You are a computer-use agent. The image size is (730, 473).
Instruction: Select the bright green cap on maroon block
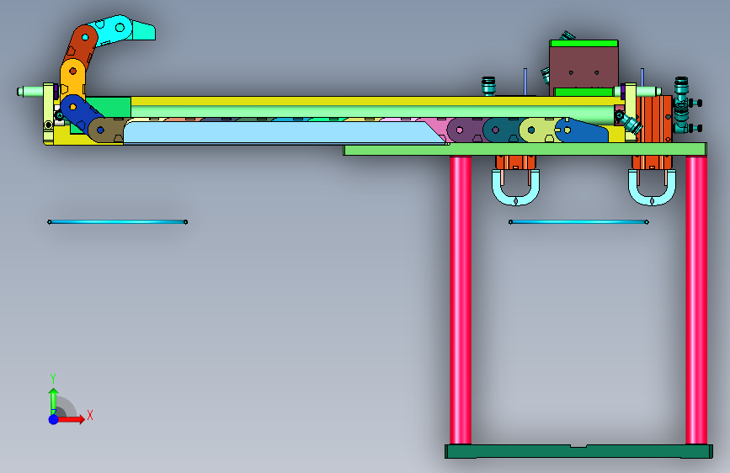[x=583, y=43]
